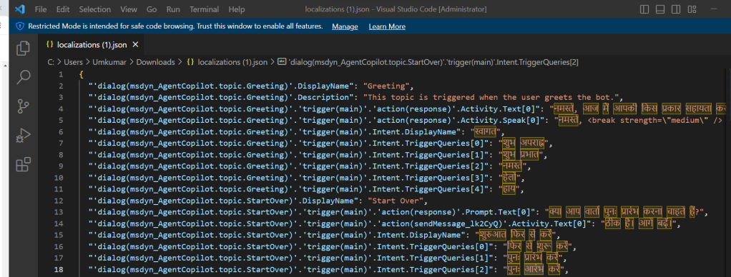731x277 pixels.
Task: Expand the localizations (1).json breadcrumb segment
Action: pos(232,62)
